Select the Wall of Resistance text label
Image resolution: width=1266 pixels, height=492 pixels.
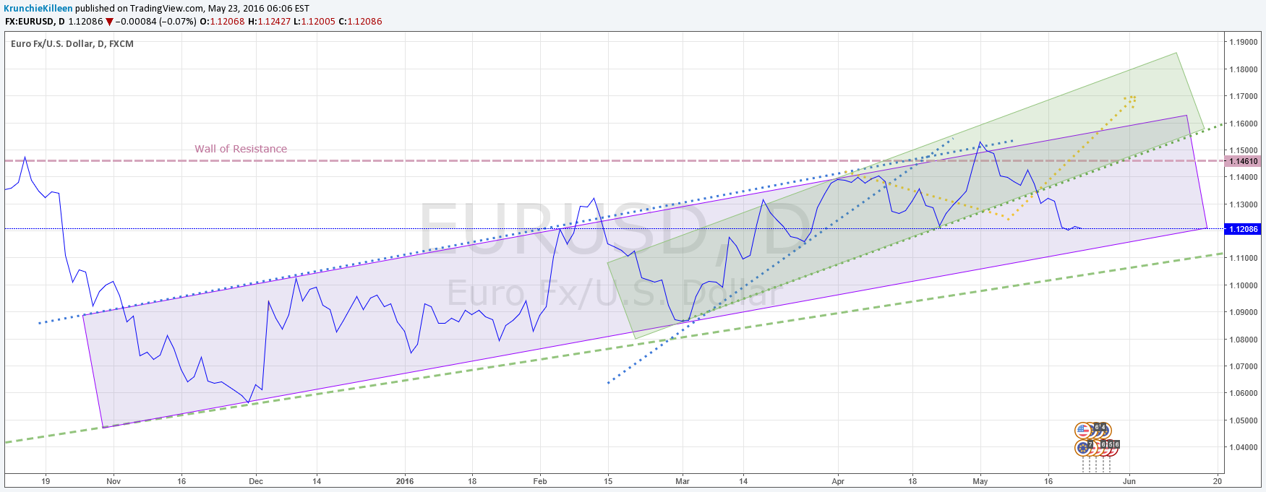coord(241,149)
